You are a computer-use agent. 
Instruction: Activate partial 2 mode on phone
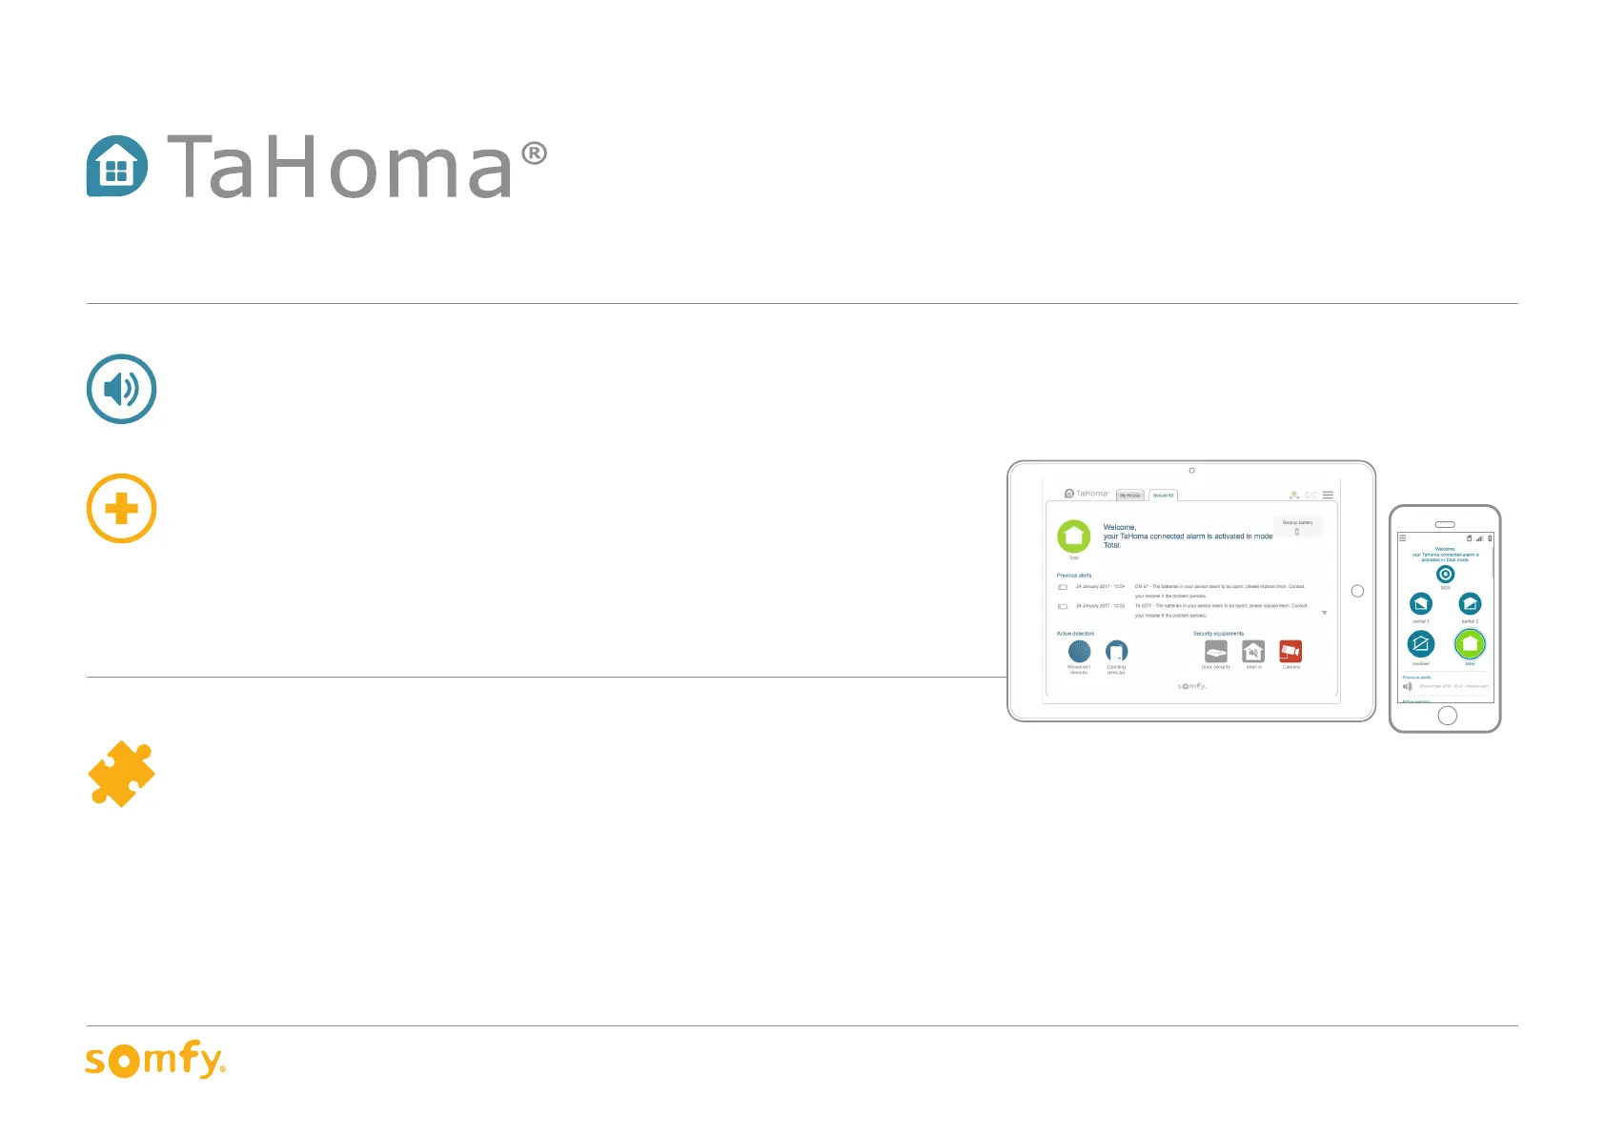1470,603
